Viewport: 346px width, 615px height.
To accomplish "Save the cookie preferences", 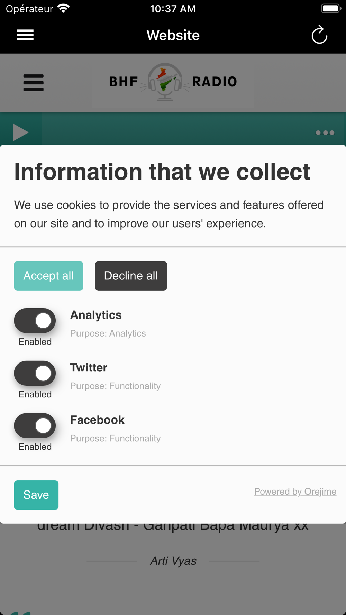I will tap(36, 495).
